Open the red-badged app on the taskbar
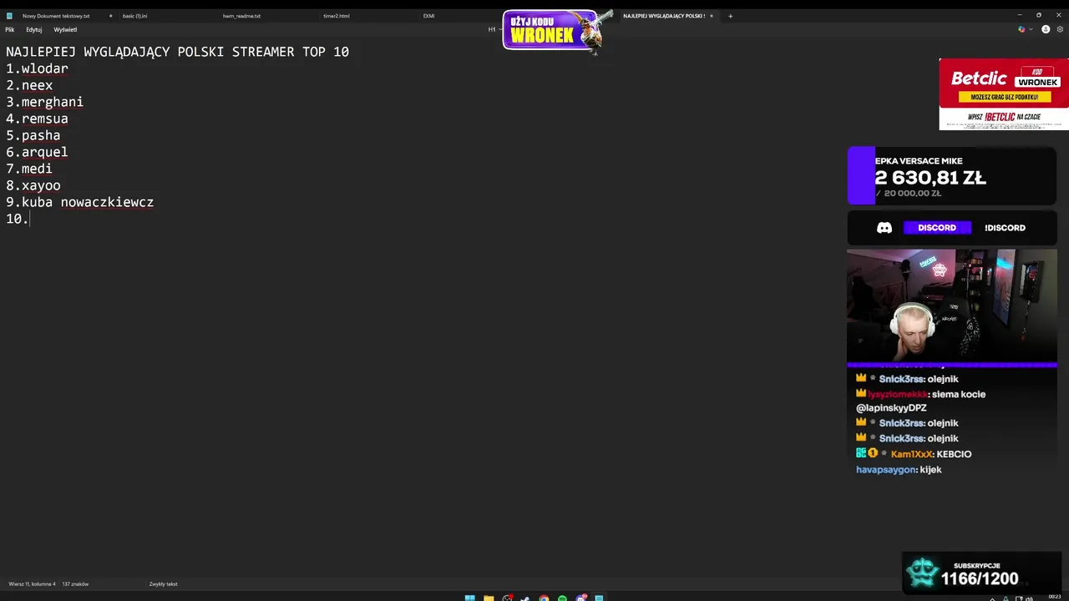 [x=507, y=598]
